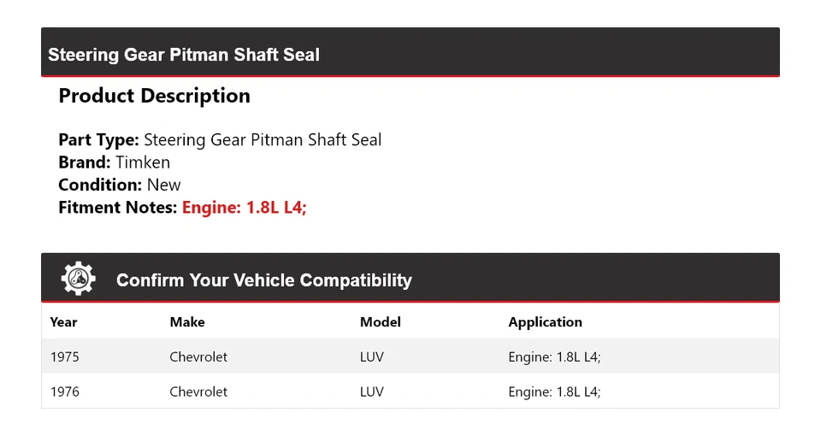
Task: Click the Condition: New line
Action: coord(120,185)
